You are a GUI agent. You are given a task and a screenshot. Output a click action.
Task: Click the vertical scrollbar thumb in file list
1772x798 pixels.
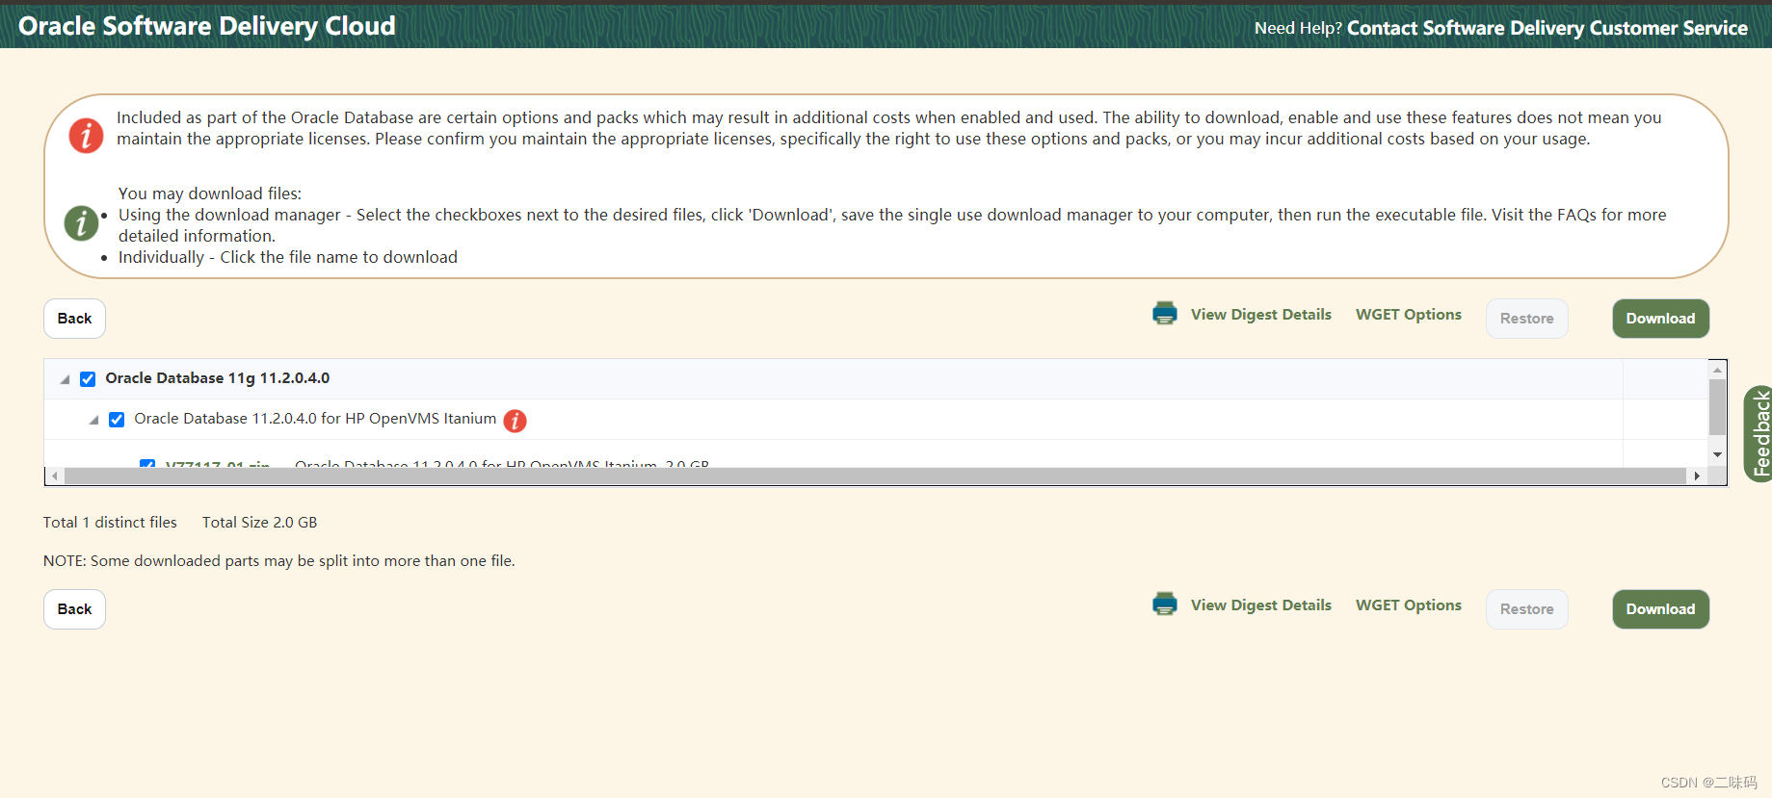pos(1717,407)
